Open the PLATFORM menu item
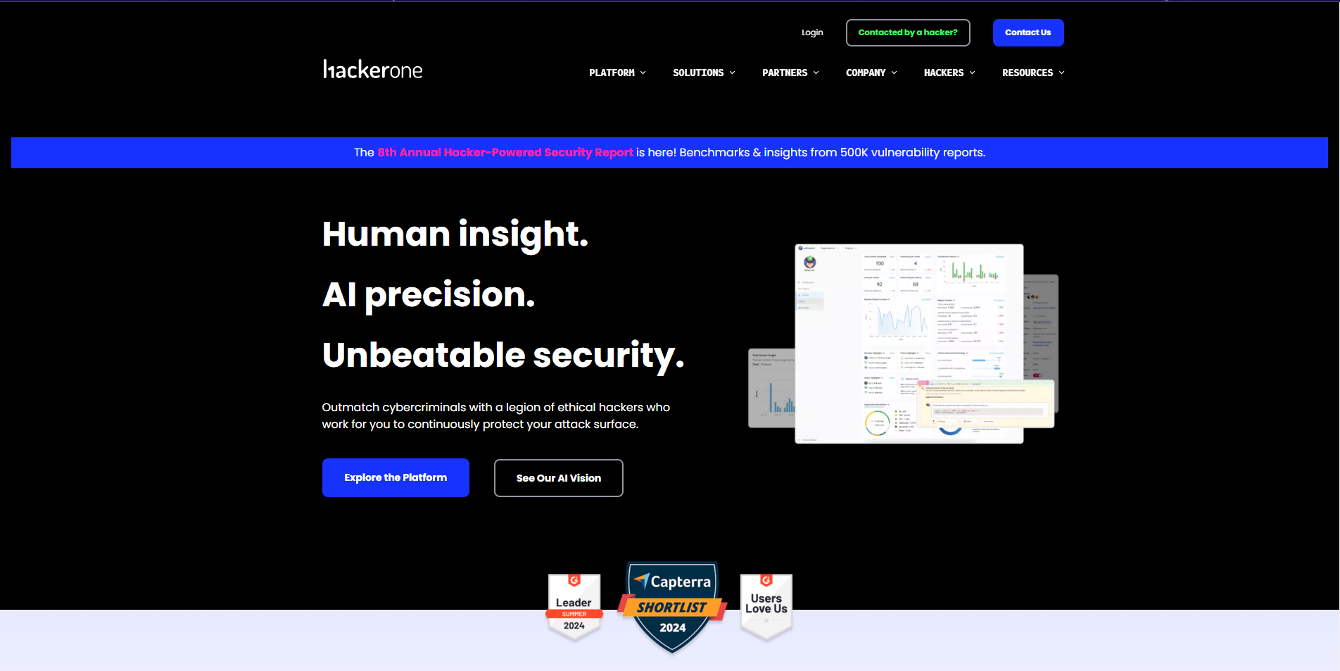This screenshot has height=671, width=1340. (x=612, y=73)
